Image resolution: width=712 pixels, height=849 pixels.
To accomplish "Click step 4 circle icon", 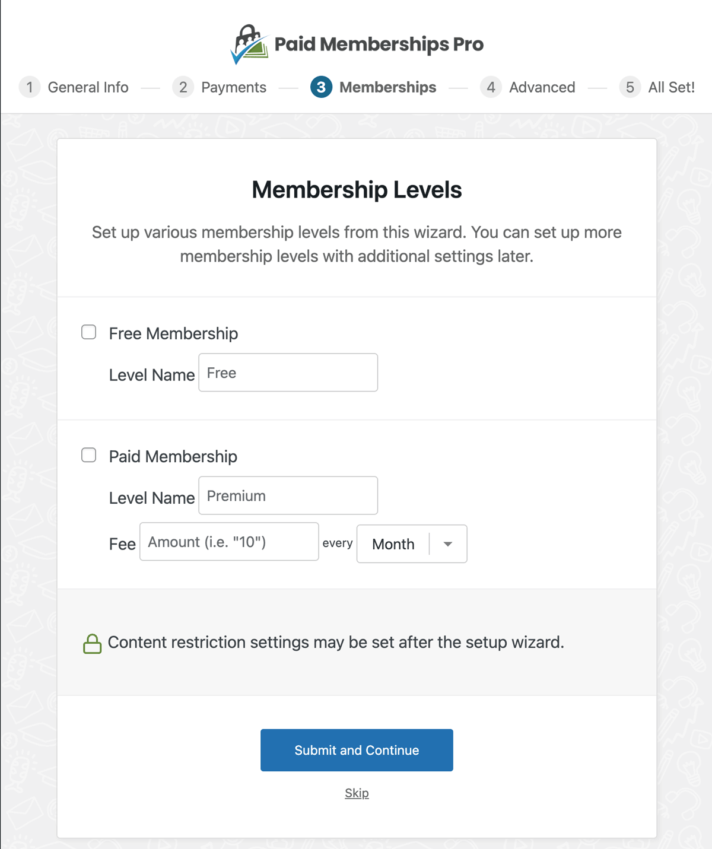I will point(491,87).
